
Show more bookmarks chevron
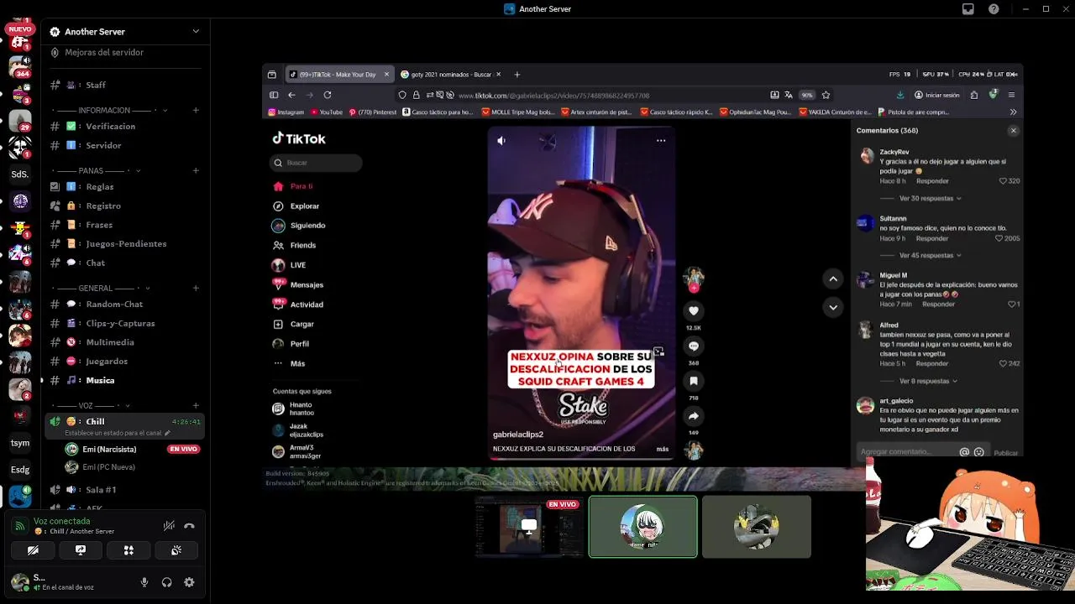click(1013, 112)
